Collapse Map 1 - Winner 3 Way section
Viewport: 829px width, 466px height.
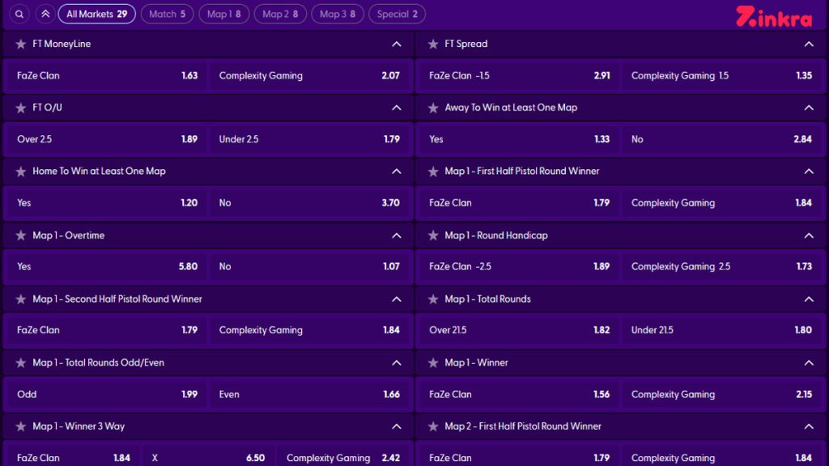397,426
